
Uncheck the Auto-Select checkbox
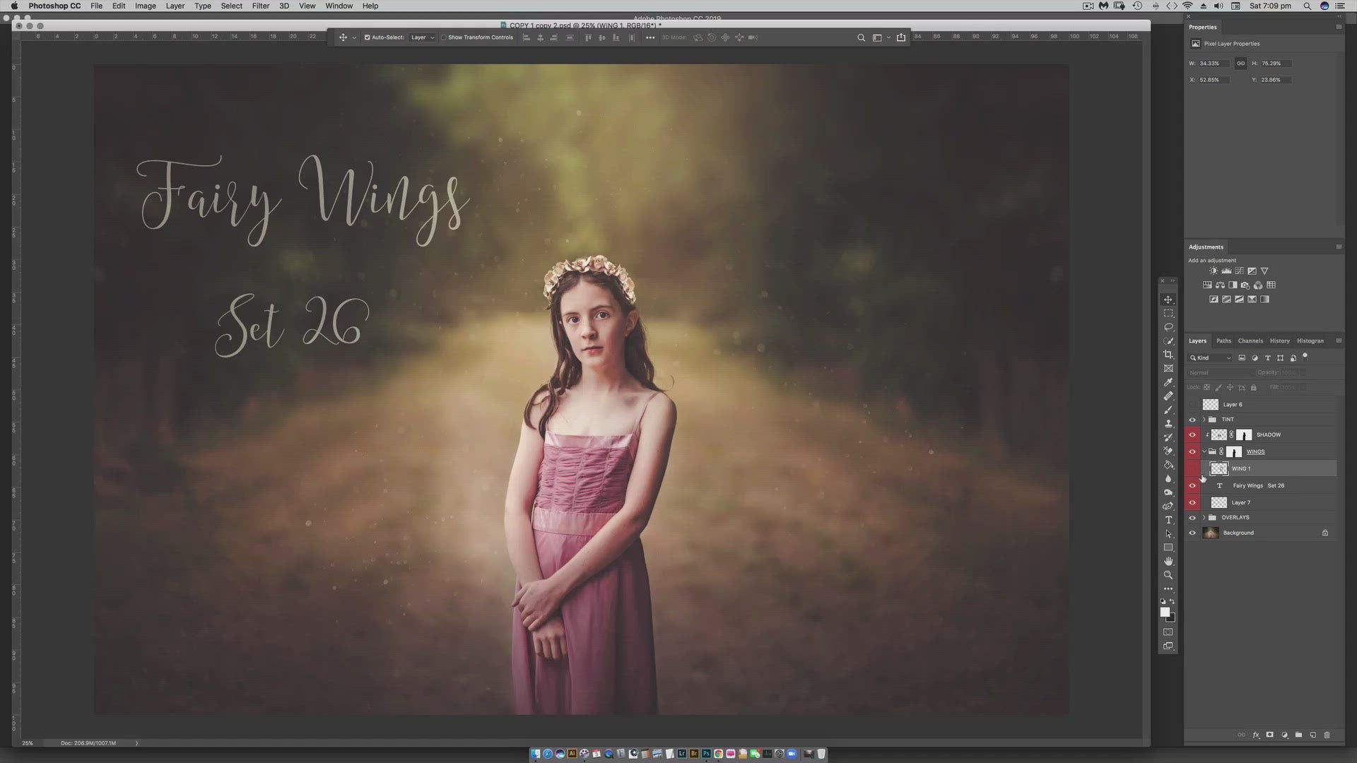tap(367, 37)
